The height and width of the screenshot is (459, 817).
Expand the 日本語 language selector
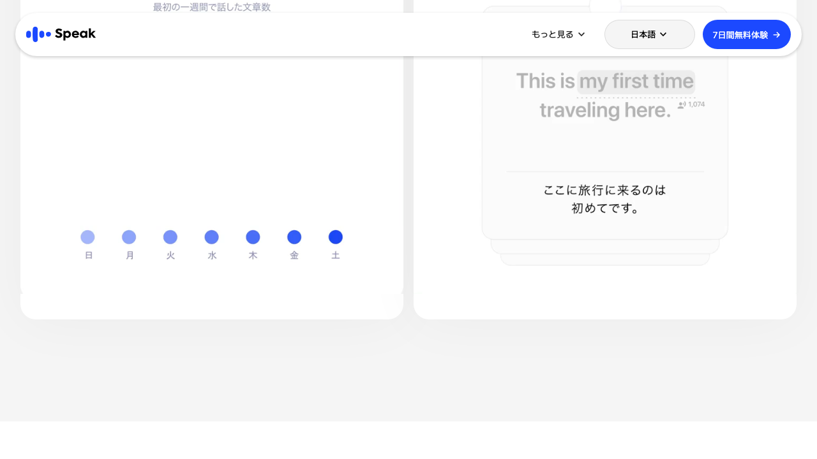649,34
